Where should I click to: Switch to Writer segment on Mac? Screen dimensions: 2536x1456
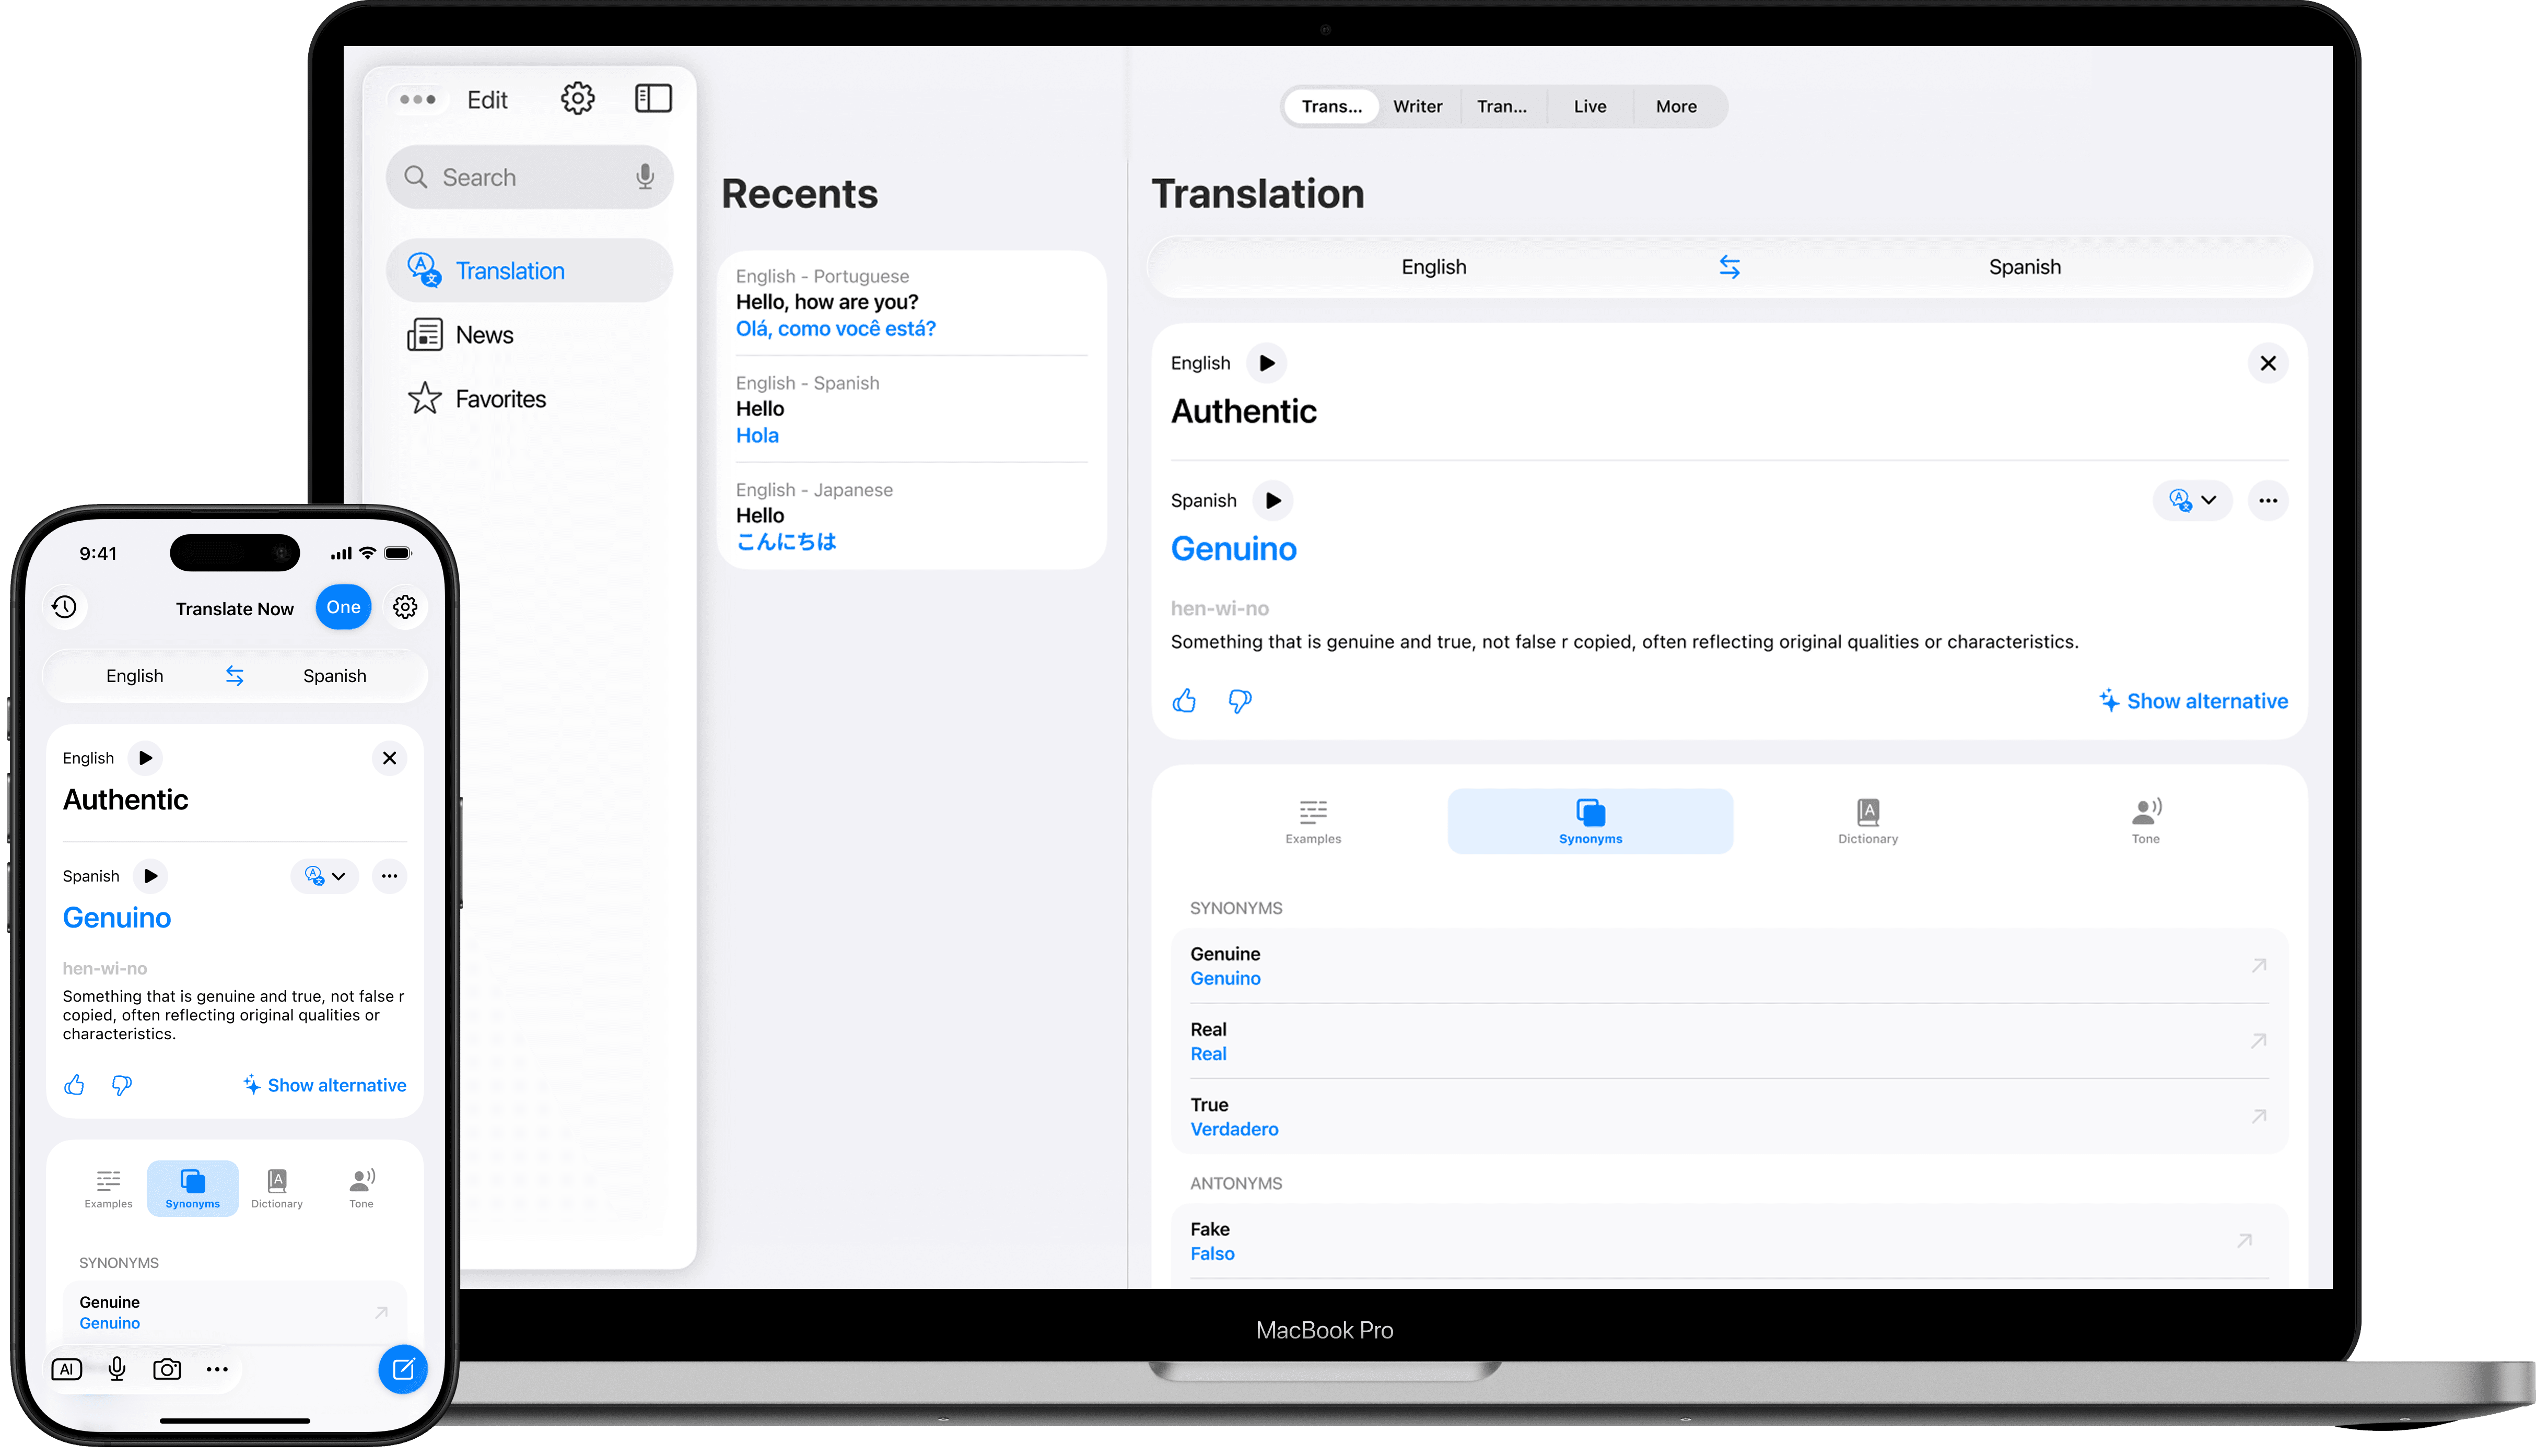[x=1417, y=107]
